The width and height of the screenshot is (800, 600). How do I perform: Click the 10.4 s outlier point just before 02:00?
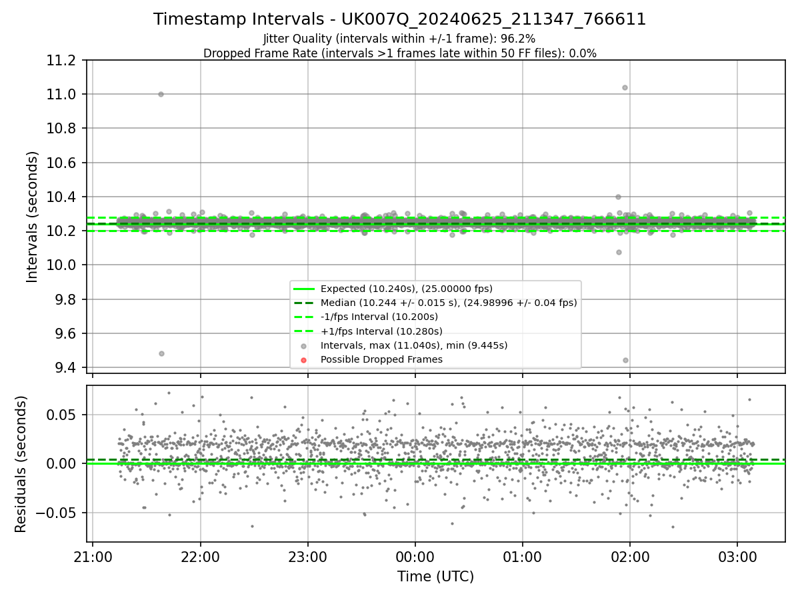[x=618, y=197]
